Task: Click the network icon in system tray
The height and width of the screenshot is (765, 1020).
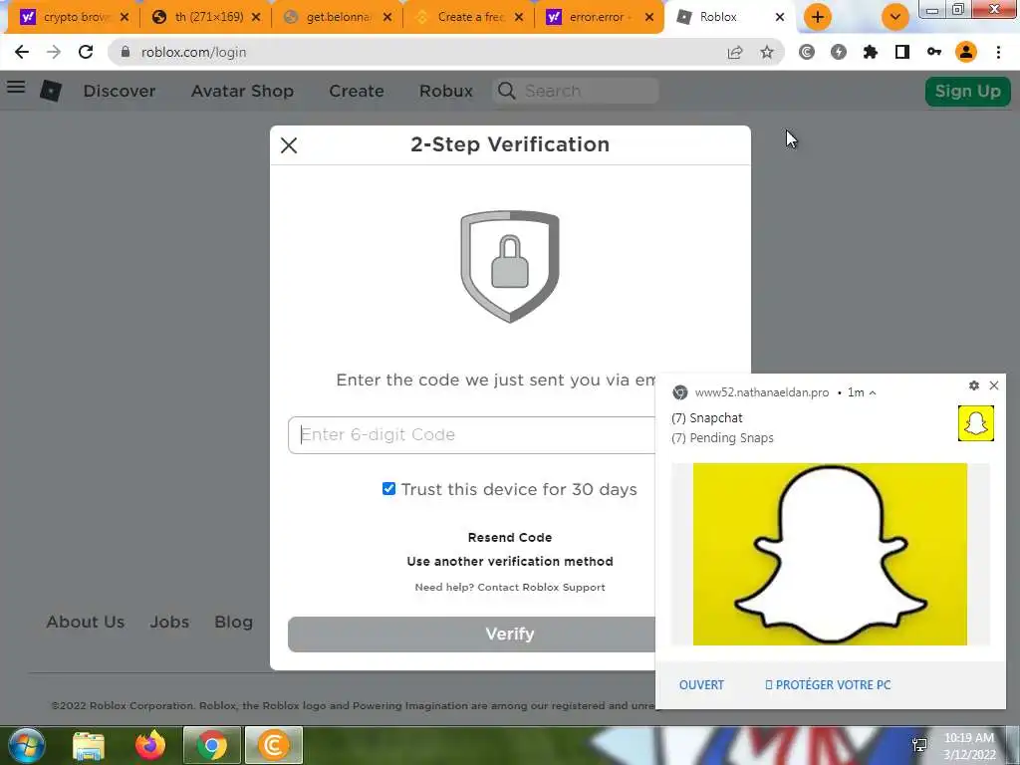Action: (919, 745)
